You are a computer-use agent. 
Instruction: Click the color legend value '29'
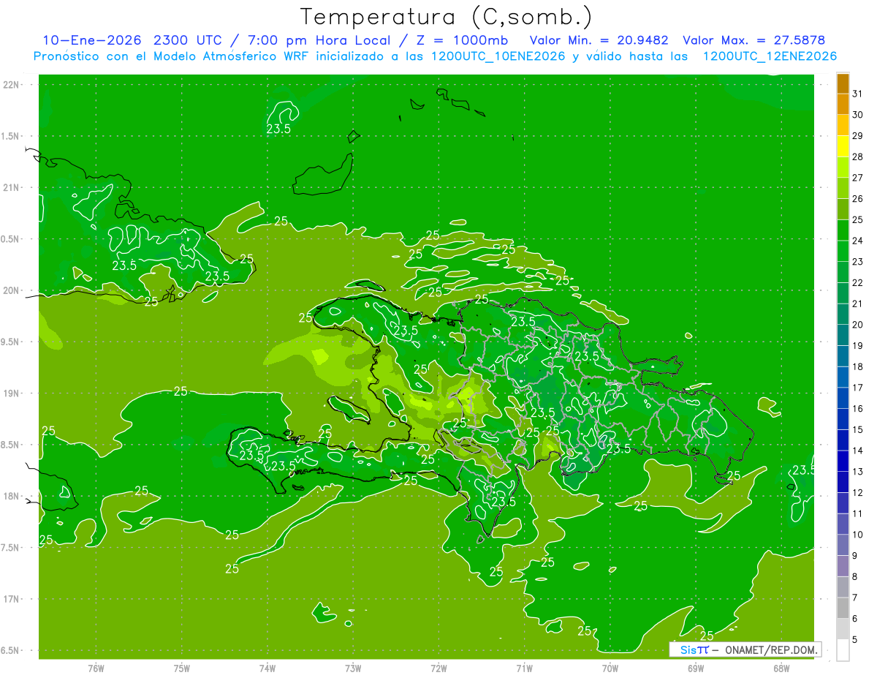pos(857,135)
